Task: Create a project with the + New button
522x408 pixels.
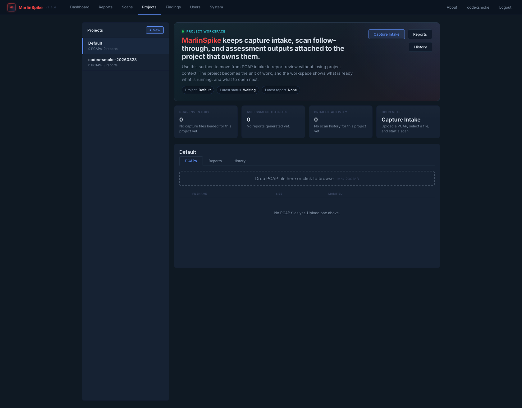Action: click(x=155, y=30)
